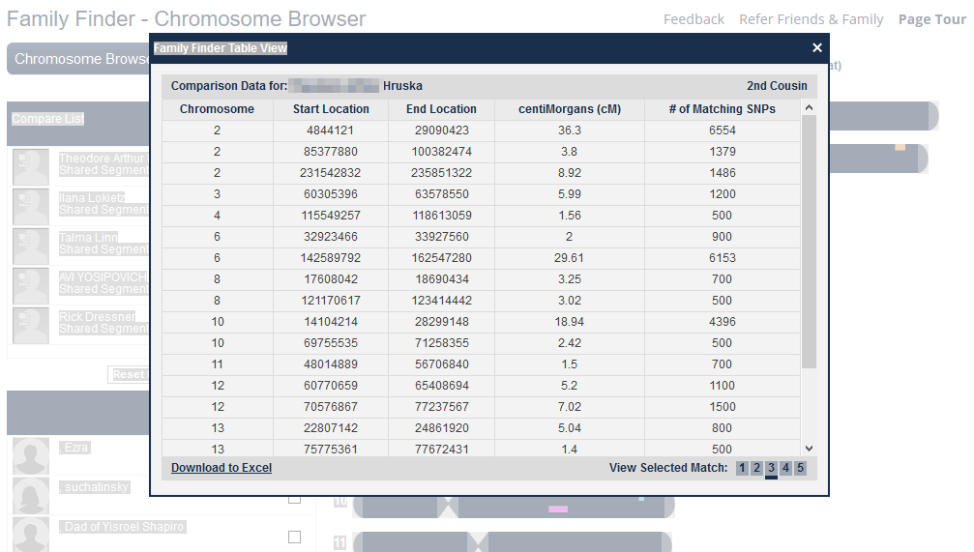974x552 pixels.
Task: Click start location 70576867
Action: pos(331,407)
